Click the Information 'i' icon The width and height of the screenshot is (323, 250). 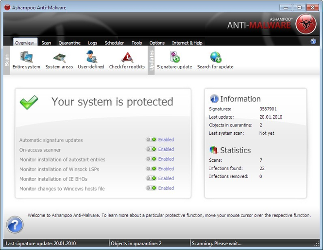click(x=214, y=99)
